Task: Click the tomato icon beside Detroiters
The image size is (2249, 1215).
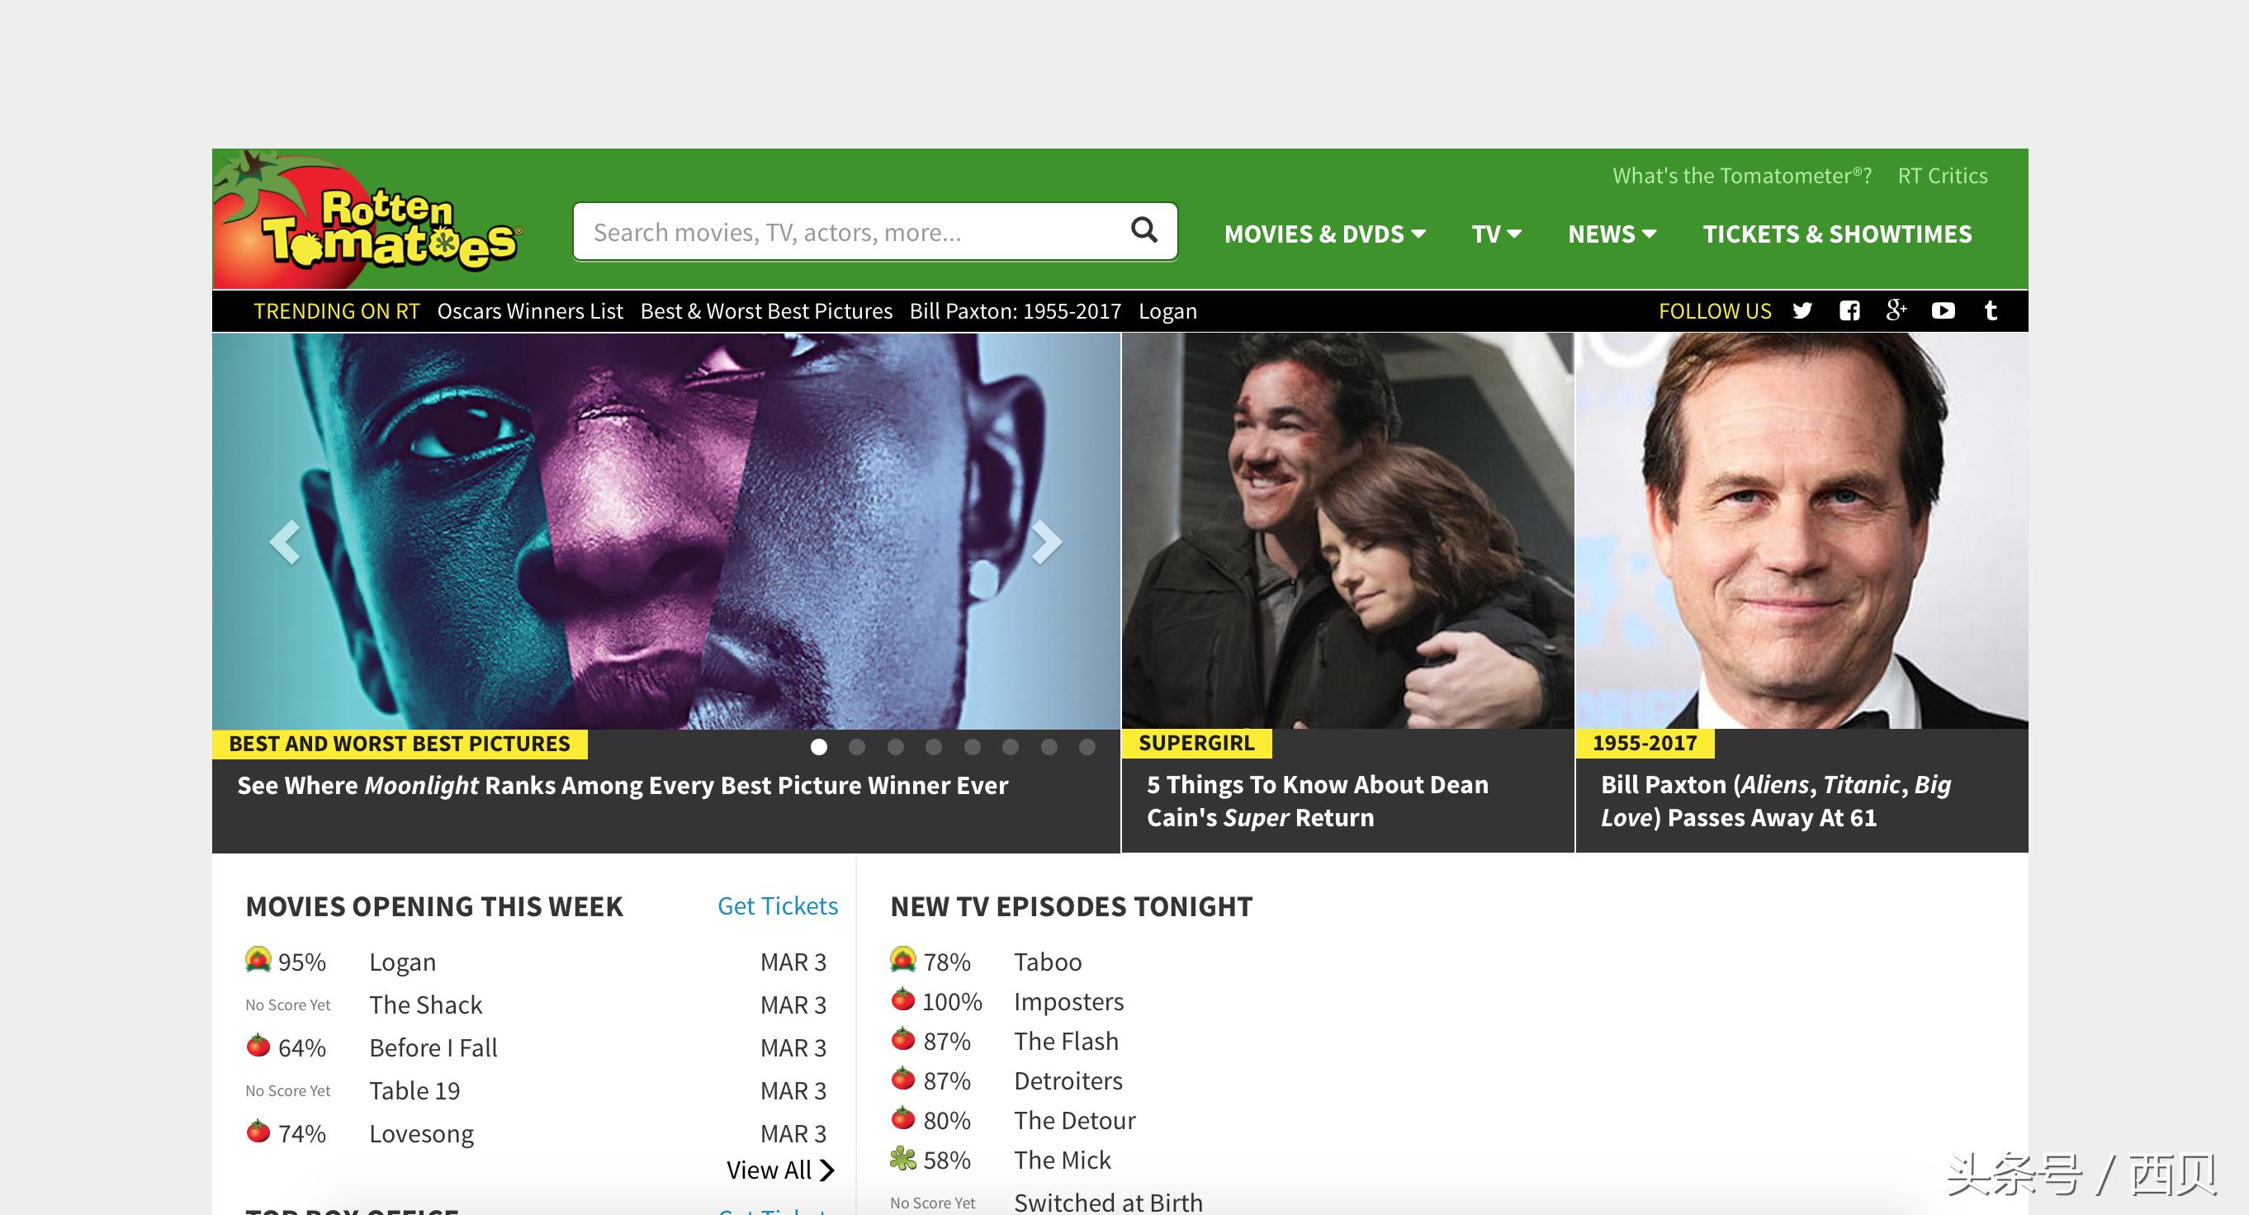Action: click(x=903, y=1078)
